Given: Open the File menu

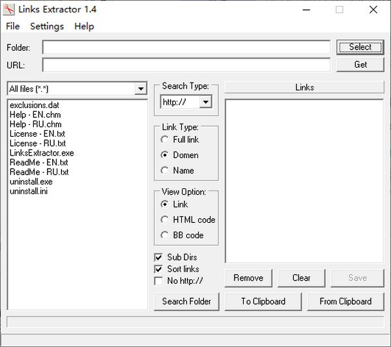Looking at the screenshot, I should (x=13, y=26).
